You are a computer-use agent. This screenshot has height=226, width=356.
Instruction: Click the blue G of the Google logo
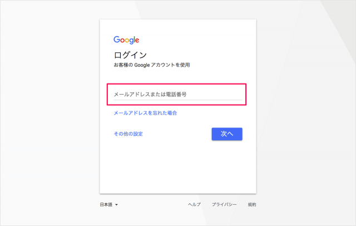tap(117, 40)
